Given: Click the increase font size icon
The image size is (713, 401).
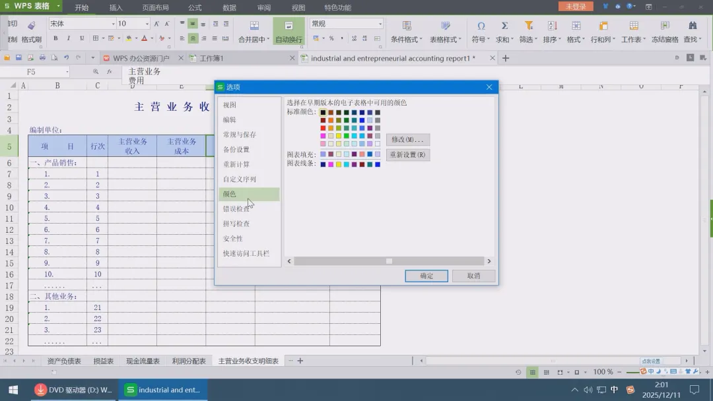Looking at the screenshot, I should (x=156, y=24).
